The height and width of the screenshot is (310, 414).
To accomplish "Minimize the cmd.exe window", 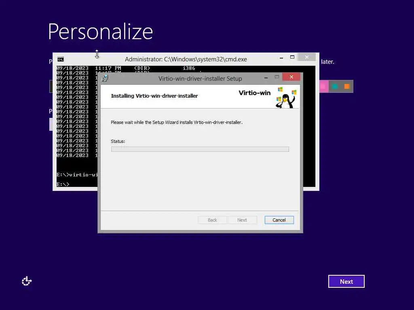I will coord(281,58).
